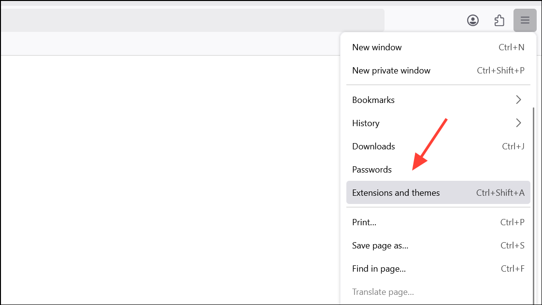Click the History menu entry label
This screenshot has height=305, width=542.
(x=366, y=123)
